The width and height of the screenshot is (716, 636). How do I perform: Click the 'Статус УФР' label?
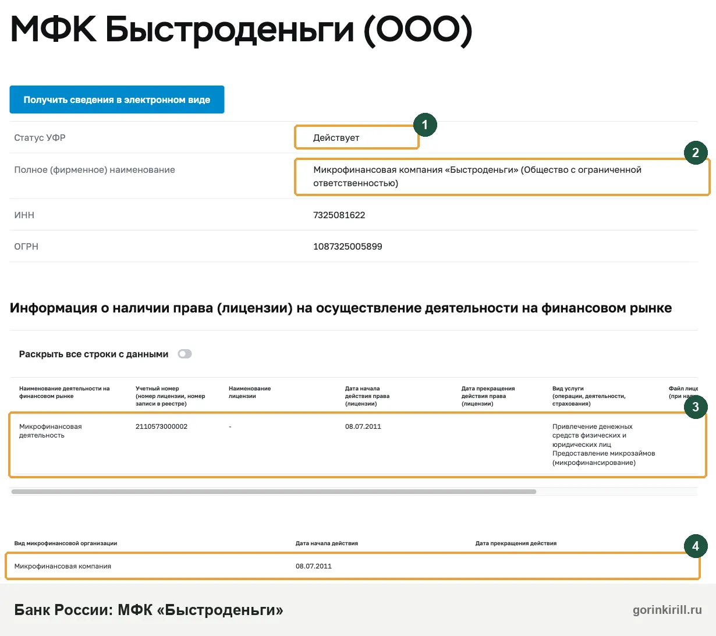[40, 138]
